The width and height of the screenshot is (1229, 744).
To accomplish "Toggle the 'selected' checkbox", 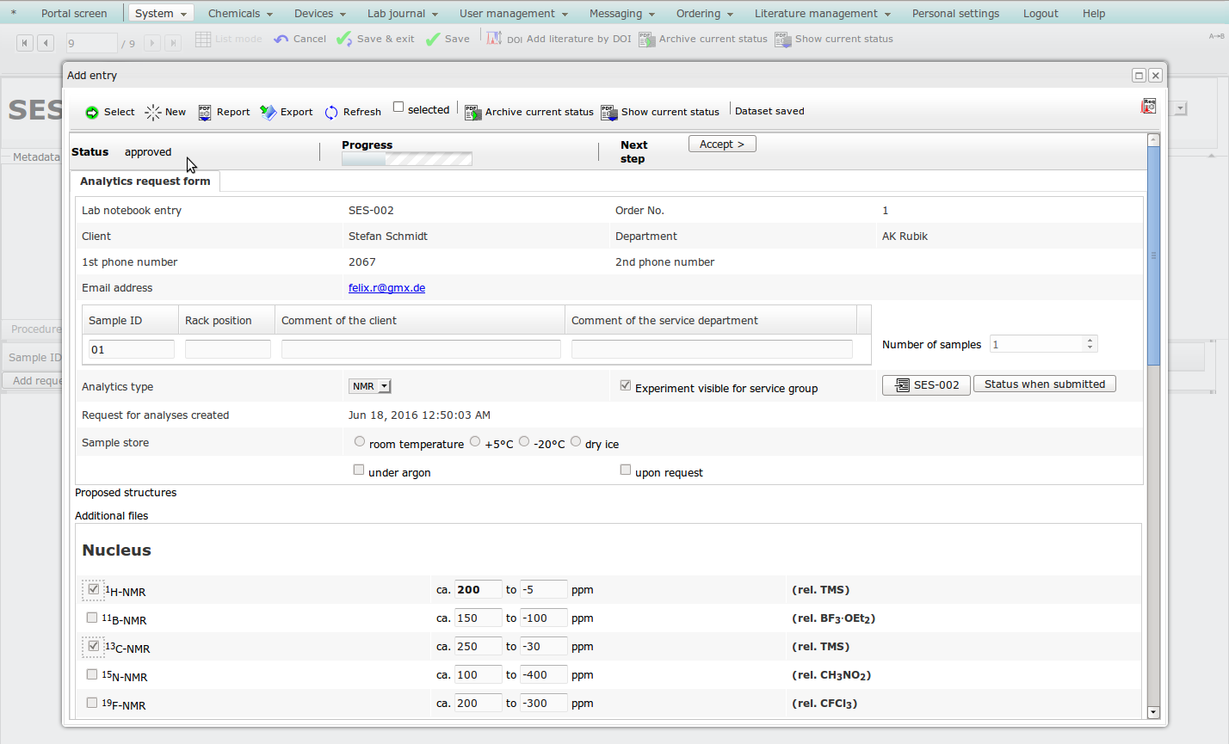I will click(398, 108).
